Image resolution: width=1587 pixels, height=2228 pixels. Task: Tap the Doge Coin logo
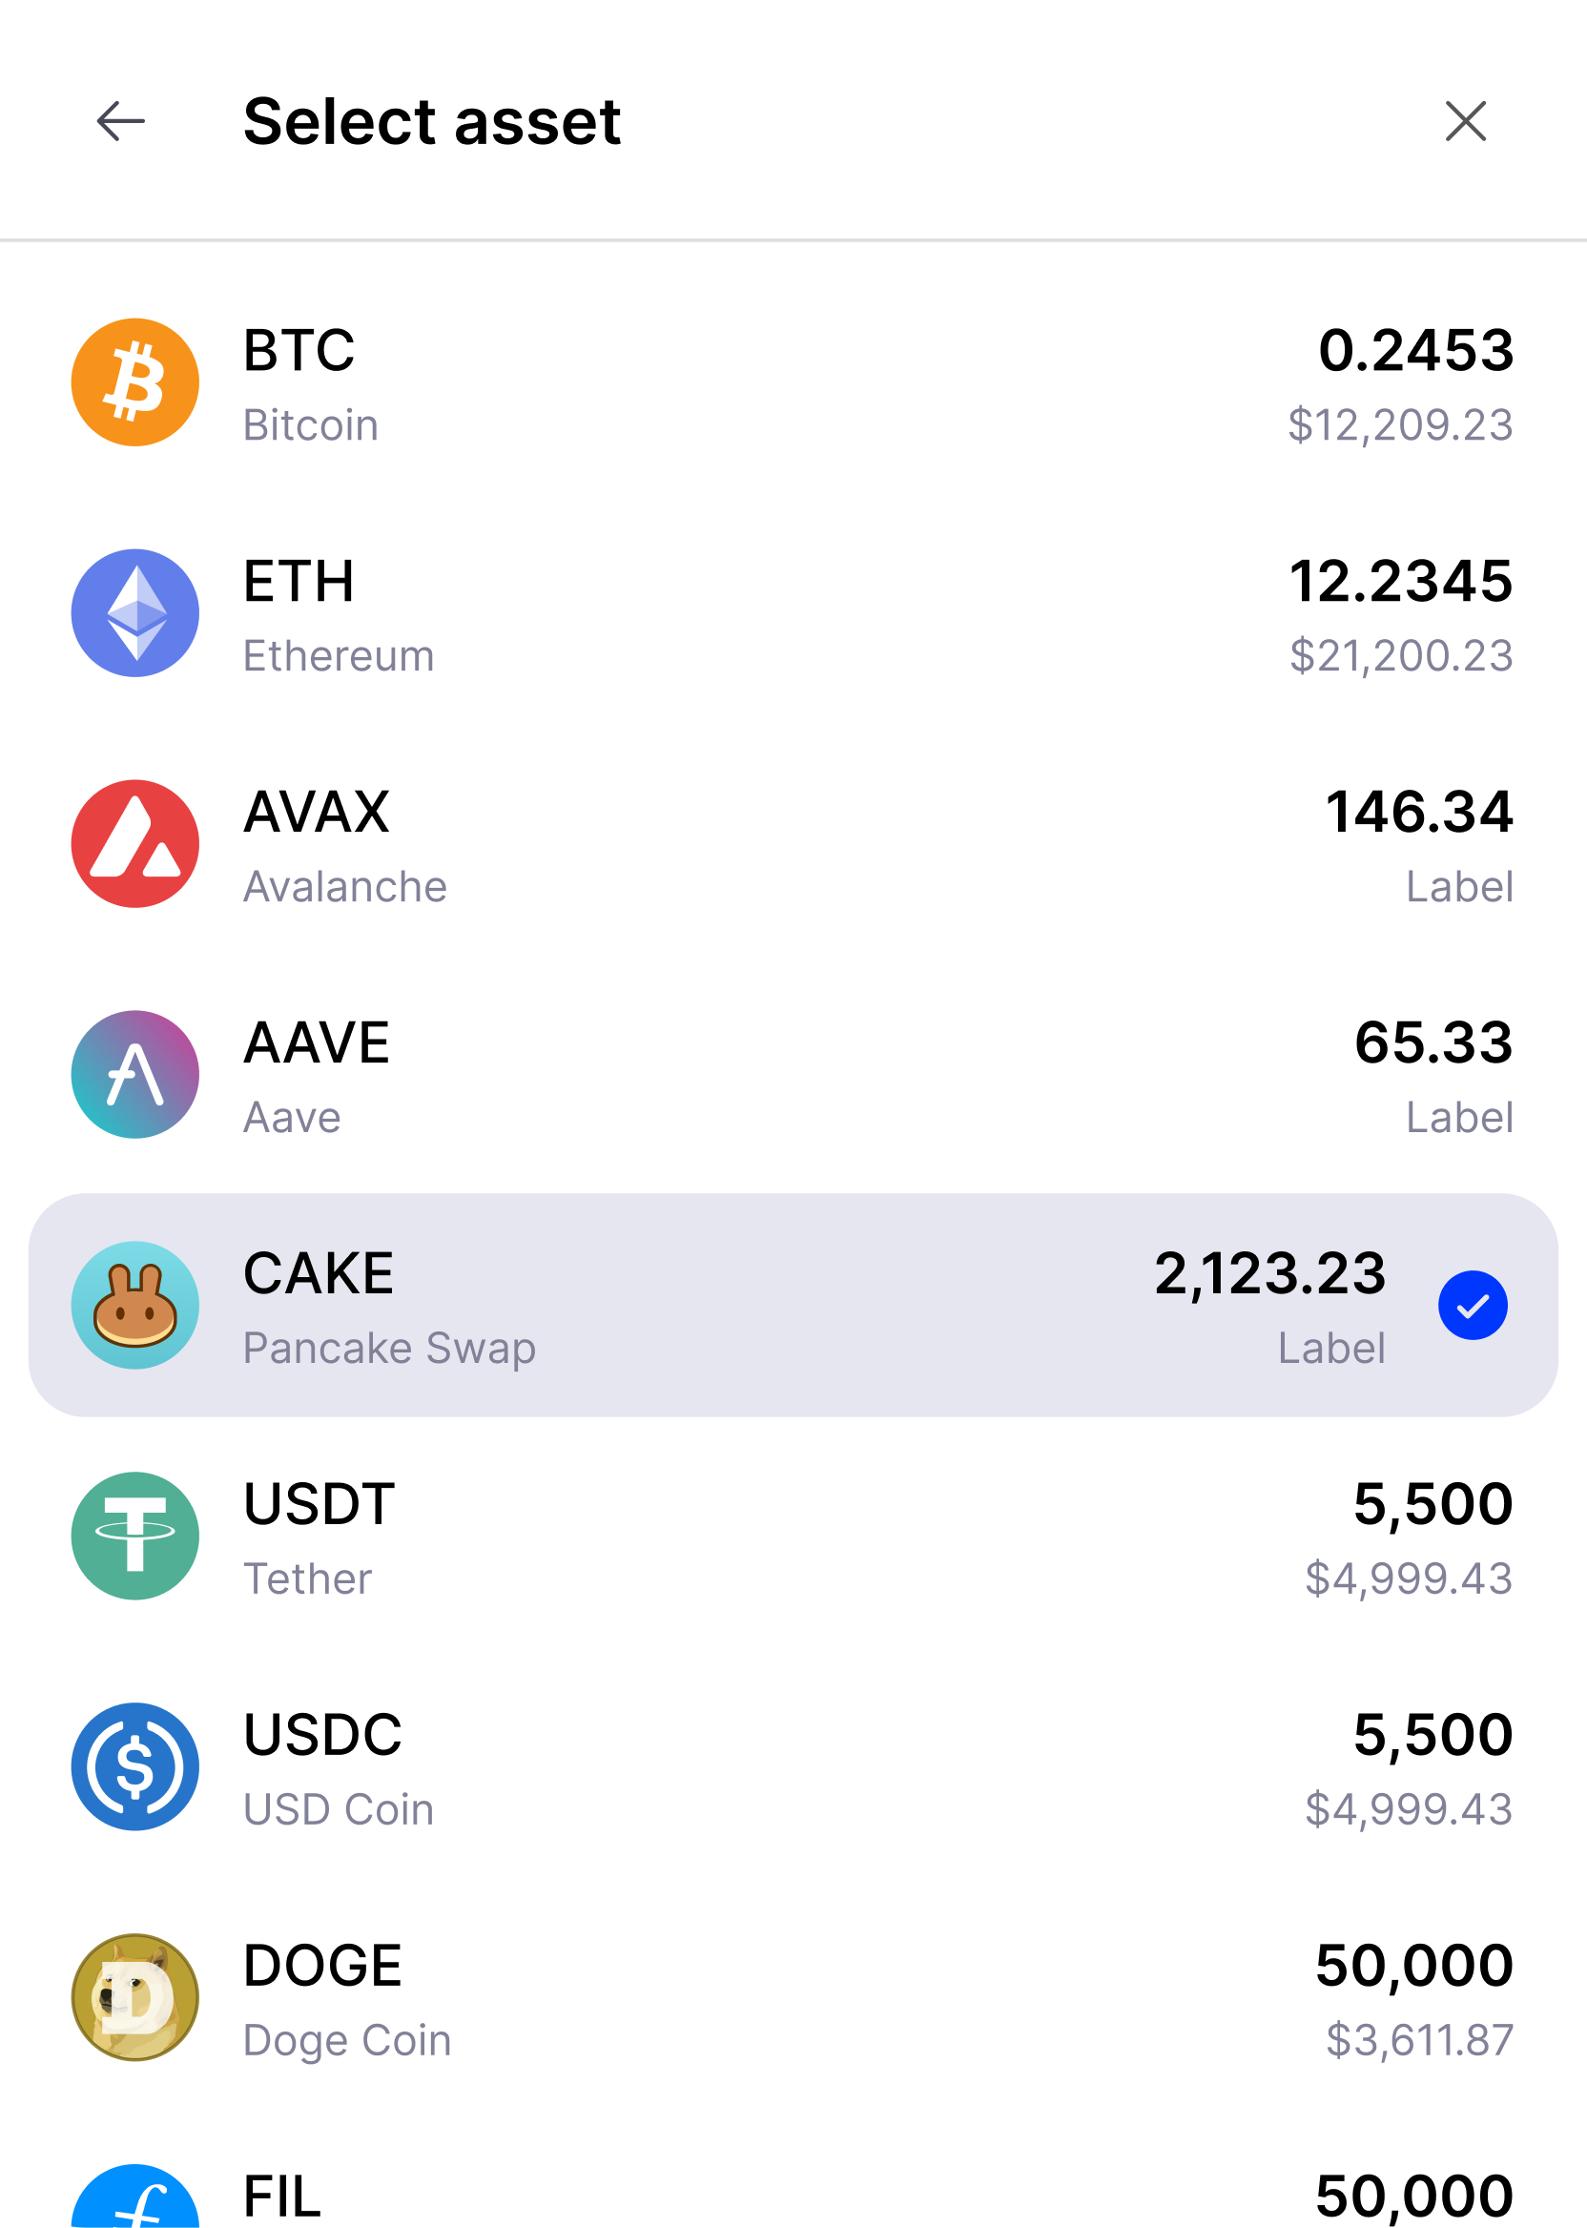tap(134, 1996)
